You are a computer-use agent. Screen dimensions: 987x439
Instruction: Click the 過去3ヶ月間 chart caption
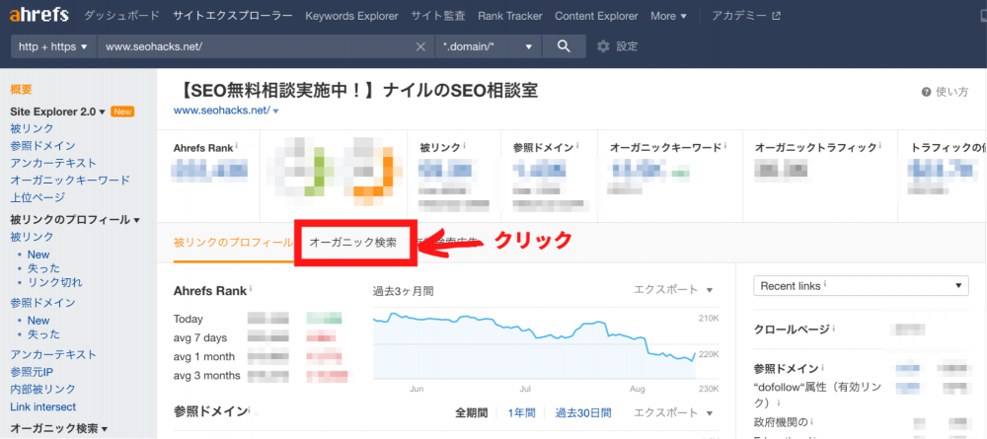point(403,291)
